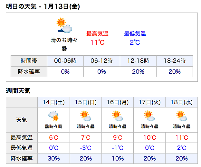201x167 pixels.
Task: Click the 30% precipitation cell for 14日
Action: [x=53, y=159]
